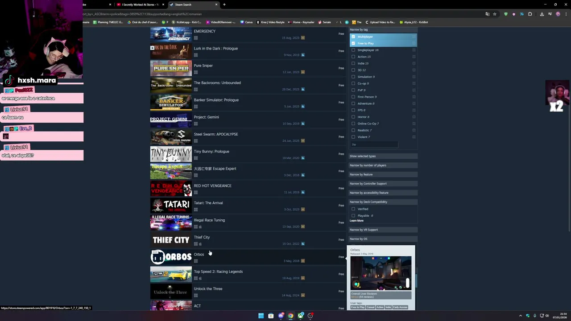Open the Krea Video Restyle bookmark
Screen dimensions: 571x321
[269, 22]
